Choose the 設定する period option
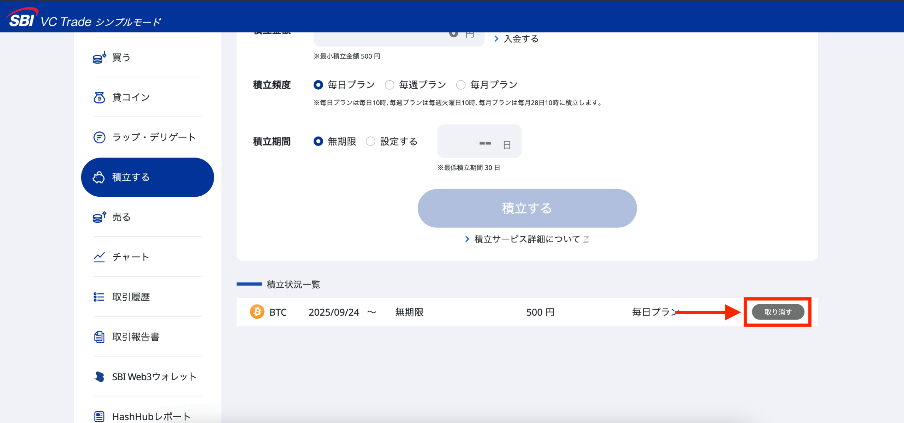The width and height of the screenshot is (904, 423). pos(370,141)
